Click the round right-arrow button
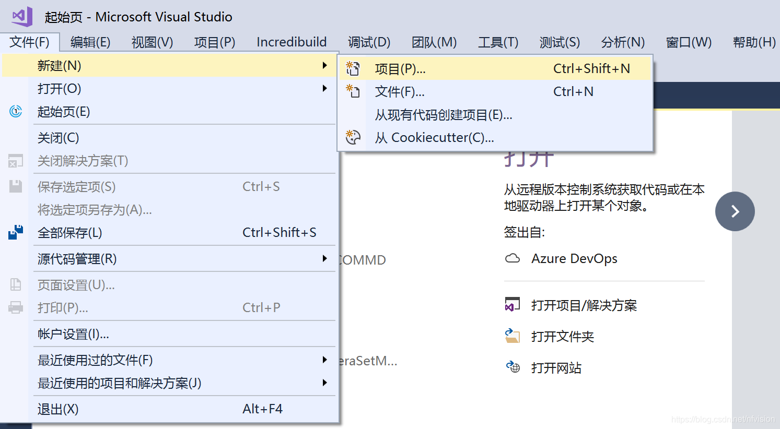The image size is (780, 429). (x=735, y=211)
